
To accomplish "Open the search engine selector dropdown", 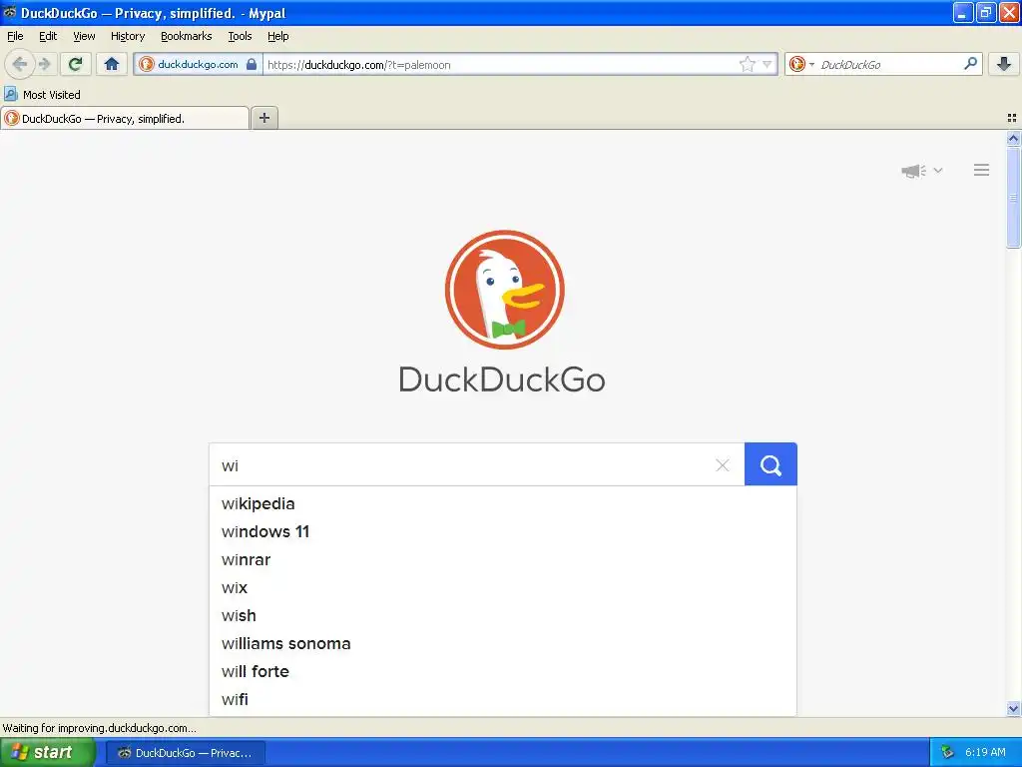I will point(801,64).
